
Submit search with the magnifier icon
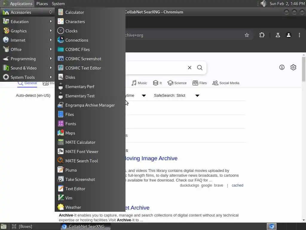click(x=200, y=68)
